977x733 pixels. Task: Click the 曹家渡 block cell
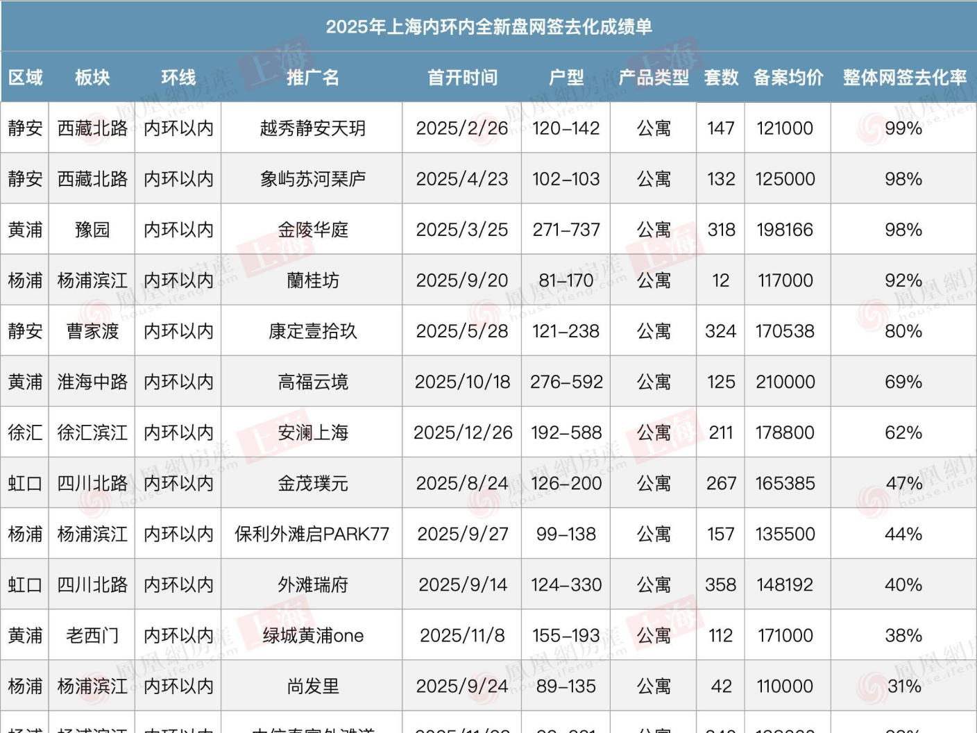tap(92, 331)
